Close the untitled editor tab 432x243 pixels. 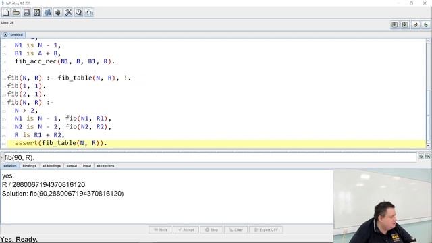pos(5,34)
